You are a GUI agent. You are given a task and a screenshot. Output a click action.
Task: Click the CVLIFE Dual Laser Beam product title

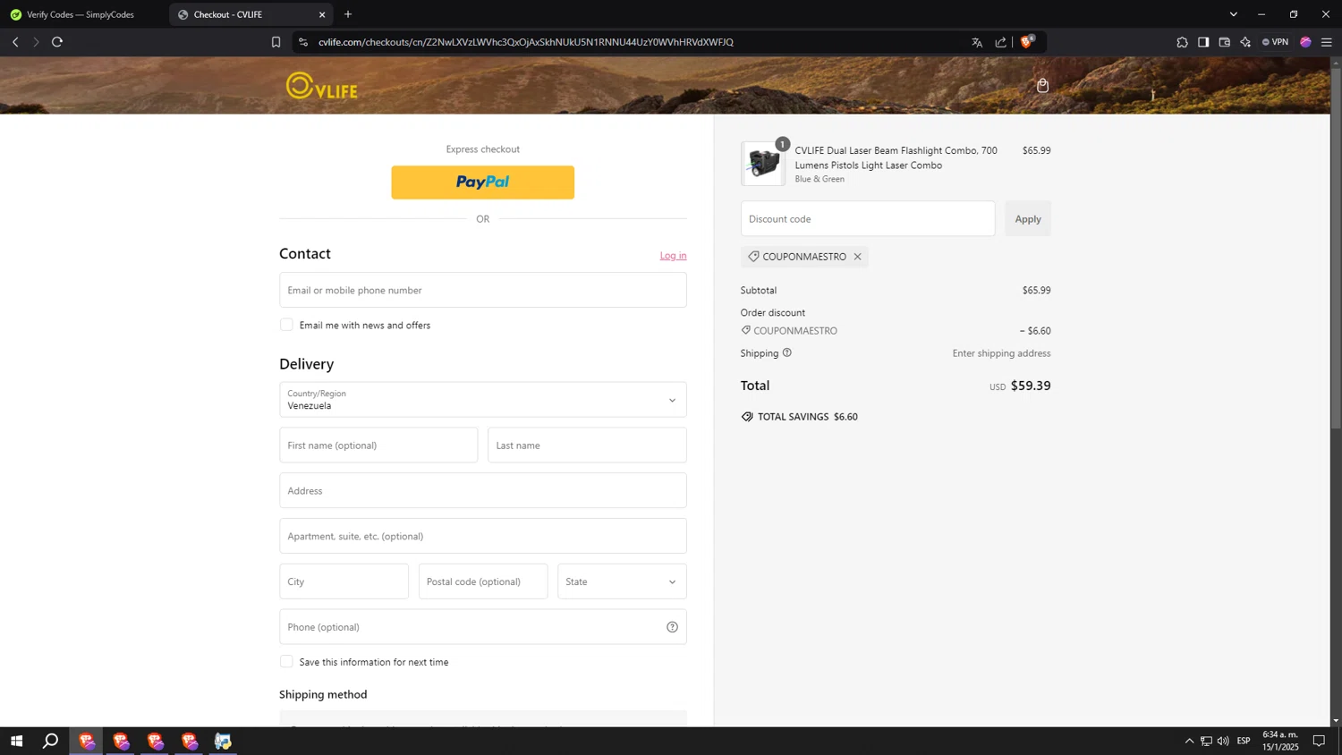(896, 157)
